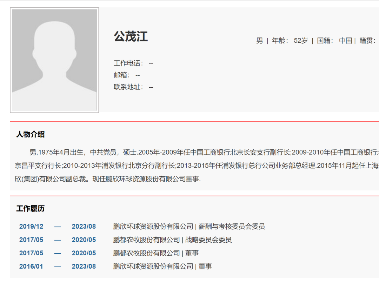Click 鹏都农牧股份有限公司 | 战略委员会委员 entry

[x=172, y=240]
